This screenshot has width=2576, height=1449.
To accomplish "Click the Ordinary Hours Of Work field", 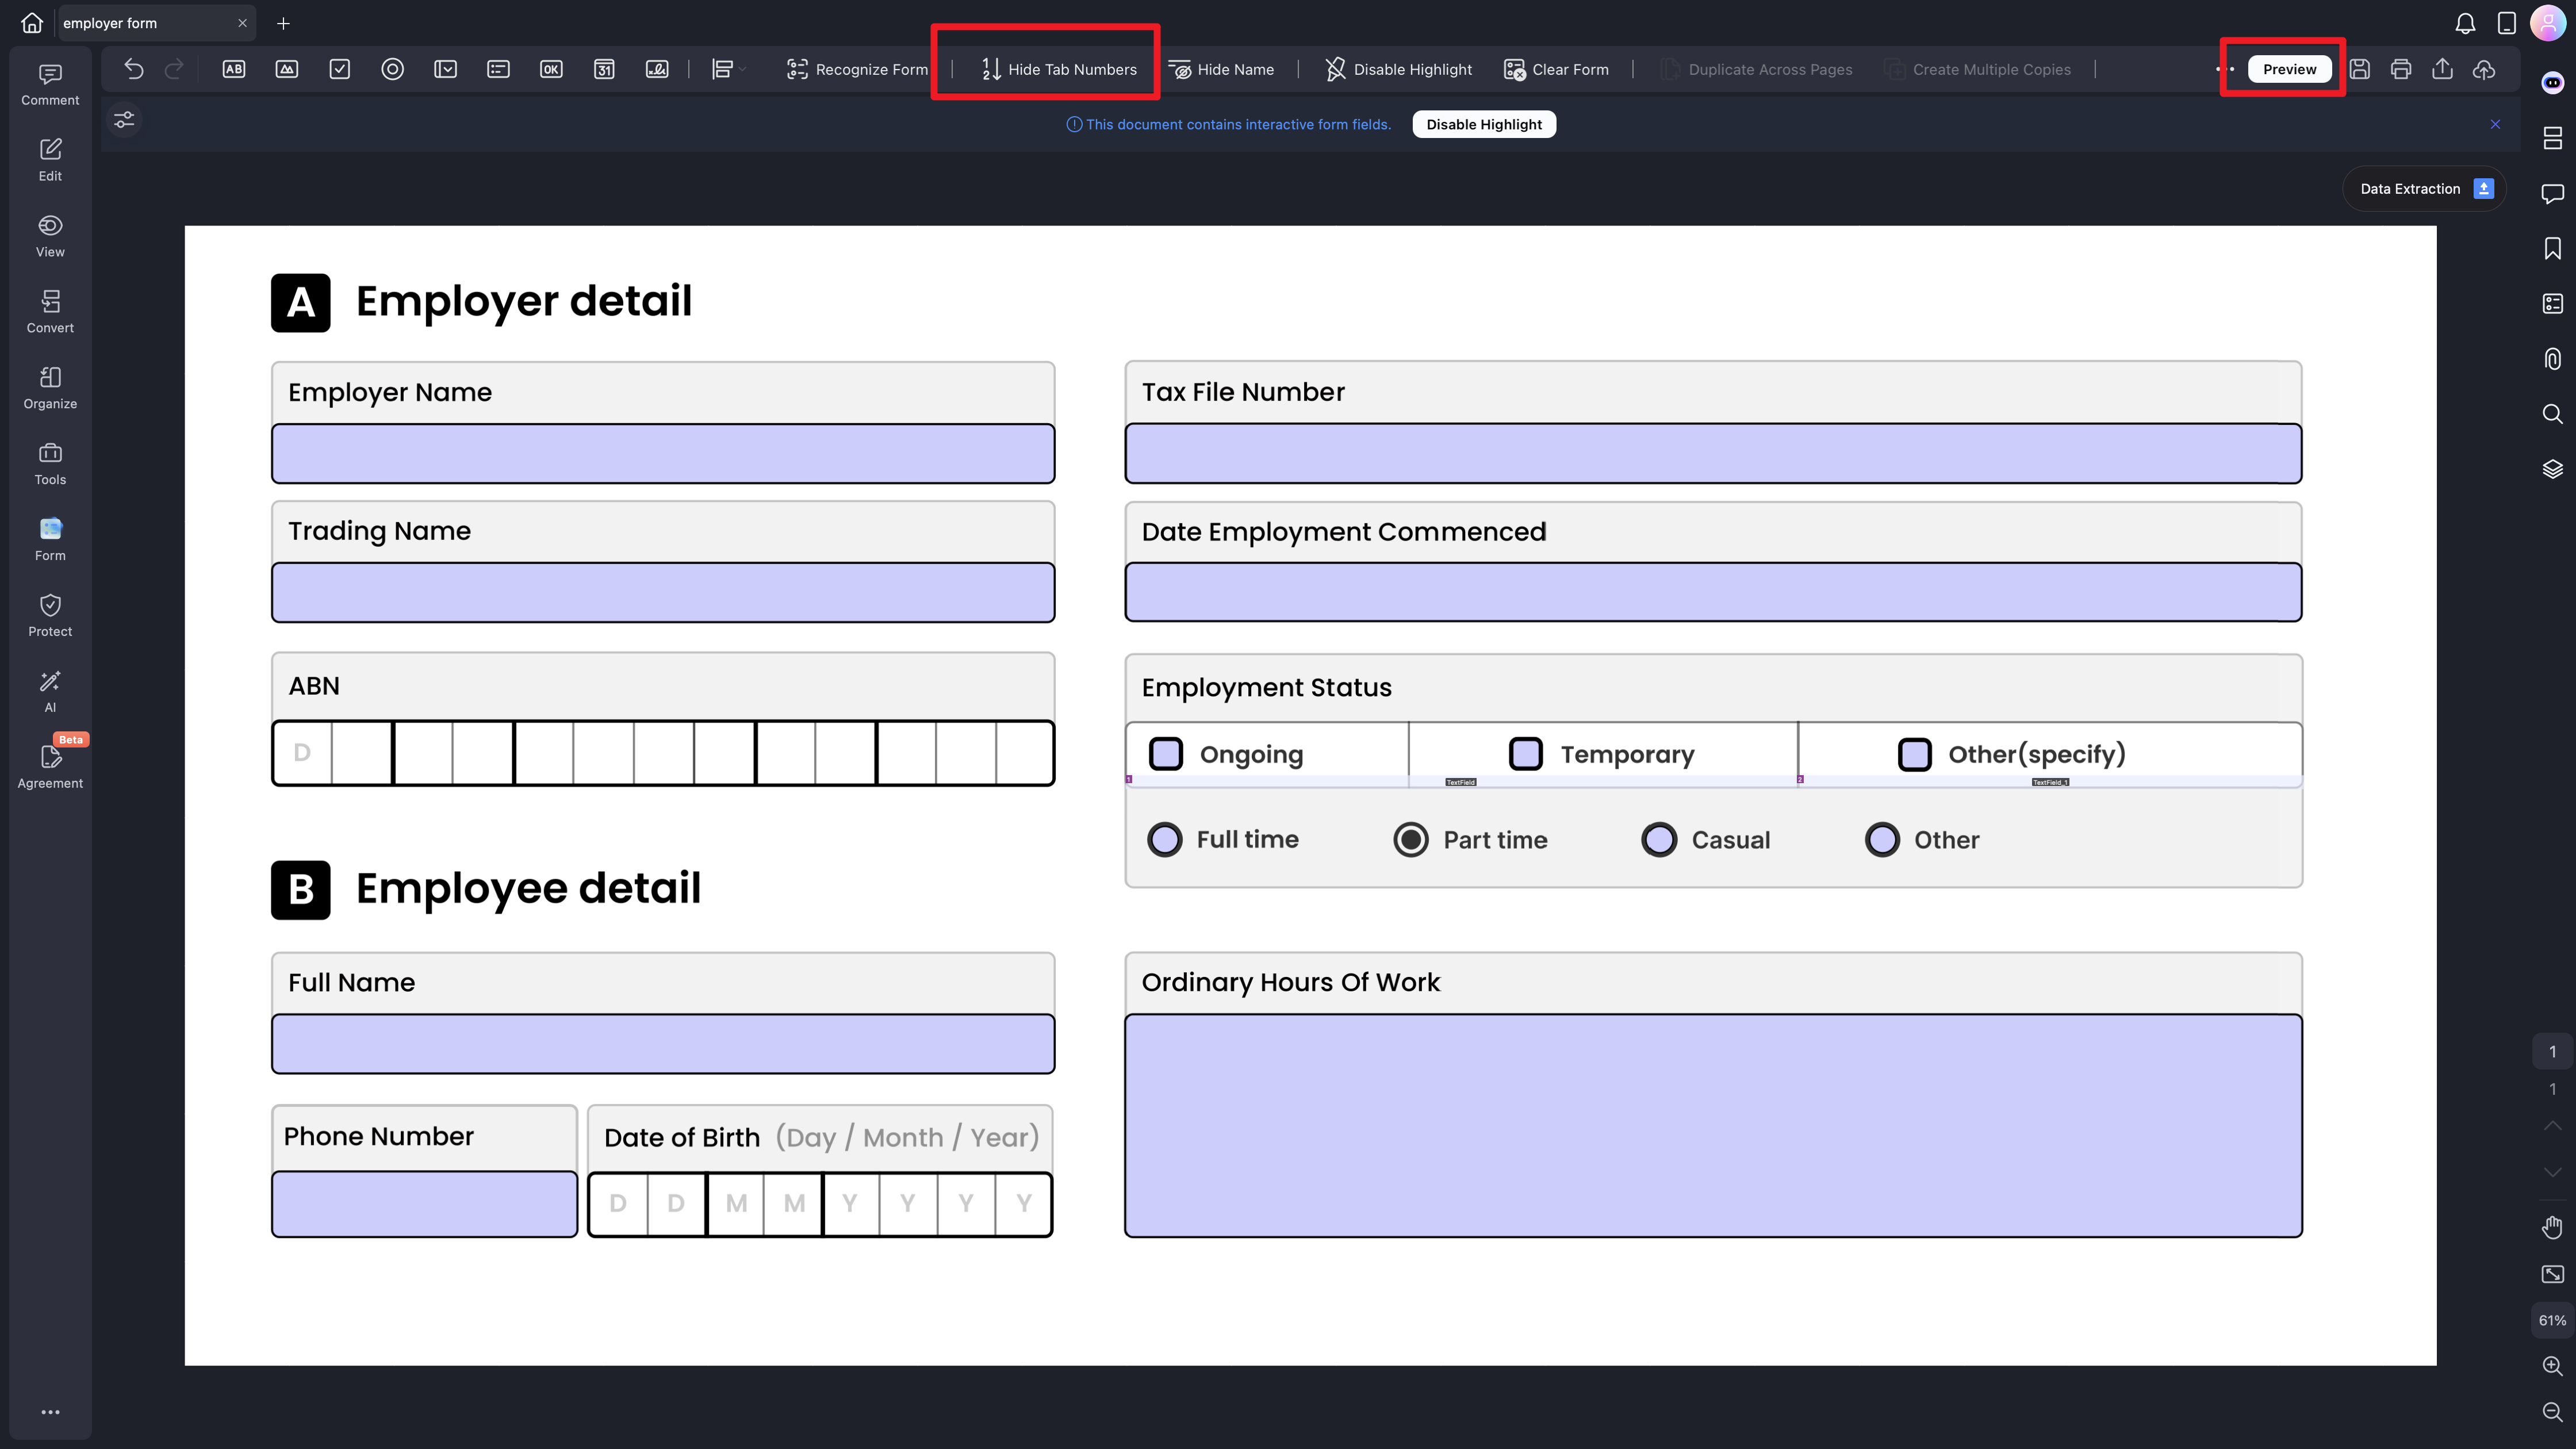I will pos(1713,1126).
